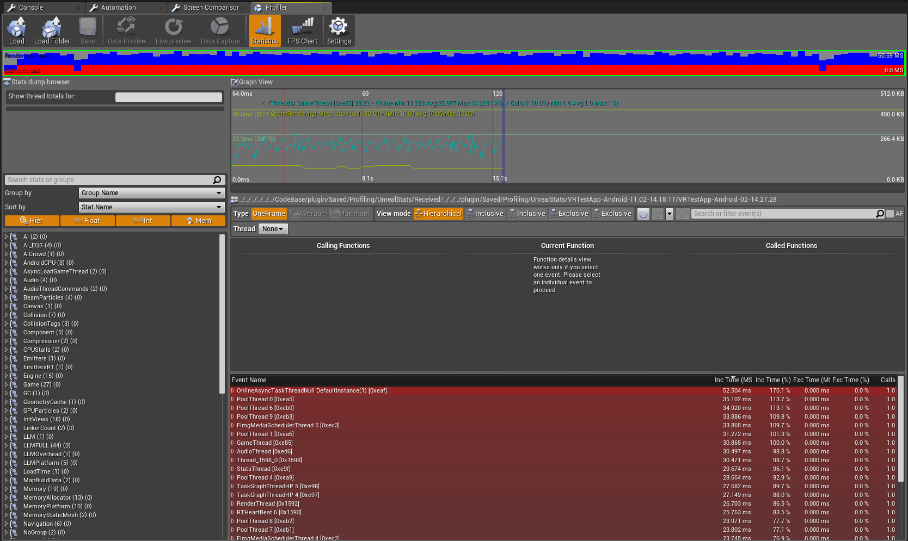Open the history dropdown arrow
908x541 pixels.
pos(670,214)
